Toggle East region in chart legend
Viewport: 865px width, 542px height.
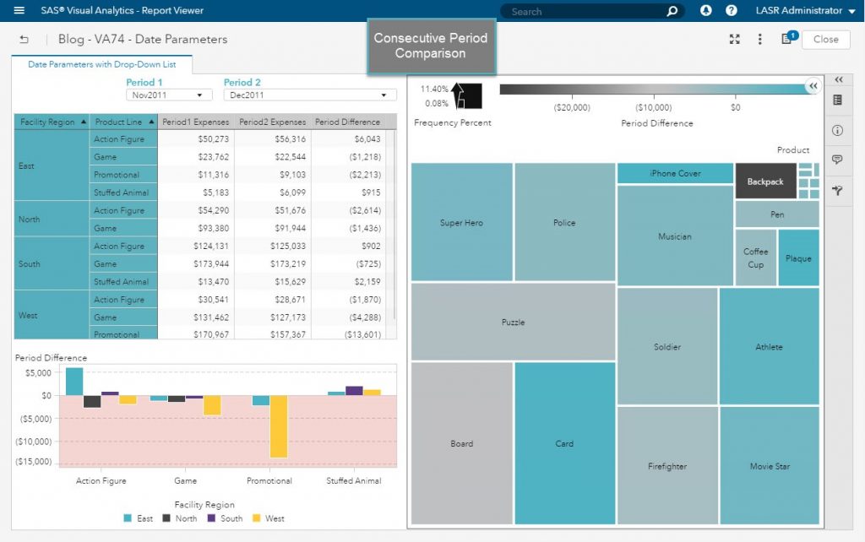(x=139, y=518)
